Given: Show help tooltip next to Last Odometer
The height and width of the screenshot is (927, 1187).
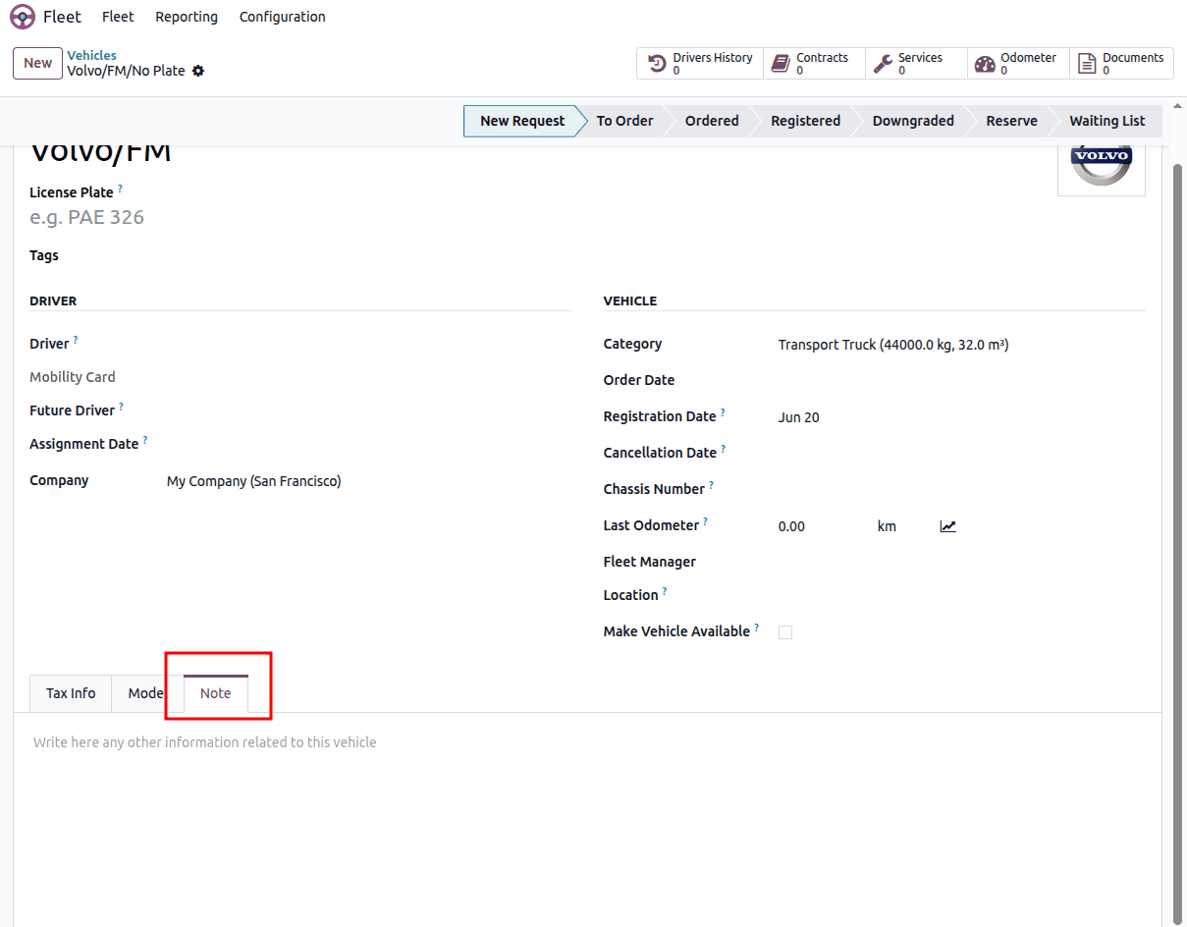Looking at the screenshot, I should 705,520.
